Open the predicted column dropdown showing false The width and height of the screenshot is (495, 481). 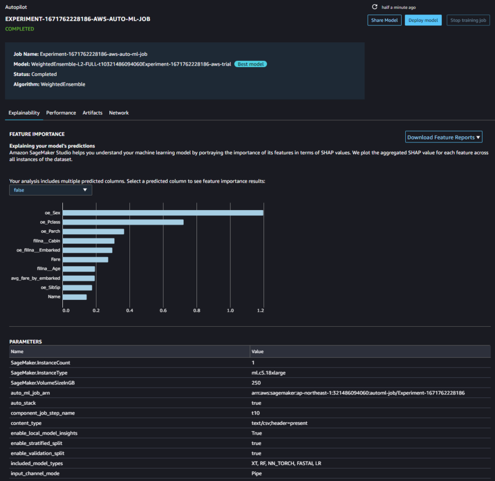tap(50, 189)
